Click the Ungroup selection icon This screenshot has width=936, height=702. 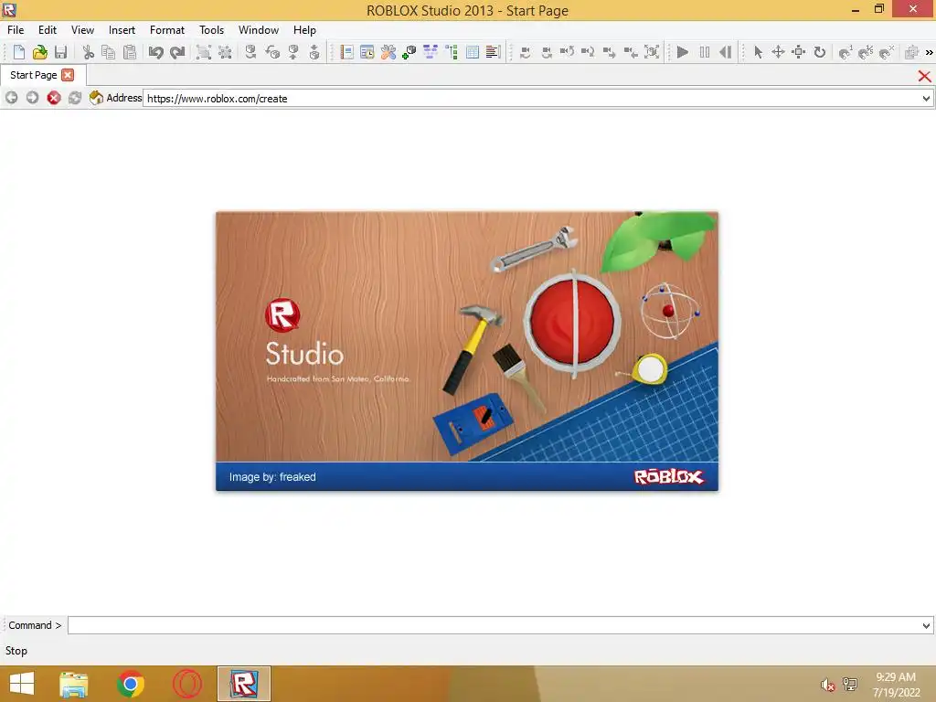coord(225,52)
